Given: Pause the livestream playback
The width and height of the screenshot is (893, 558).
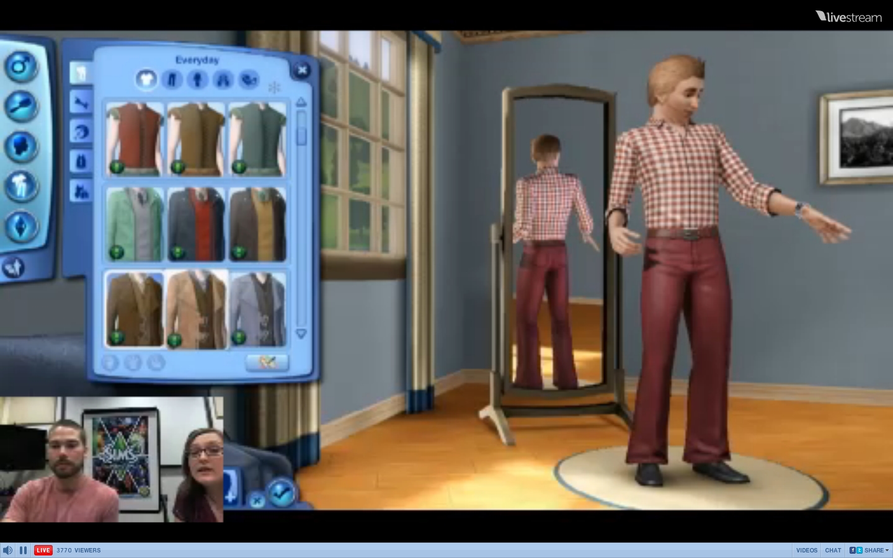Looking at the screenshot, I should 24,550.
